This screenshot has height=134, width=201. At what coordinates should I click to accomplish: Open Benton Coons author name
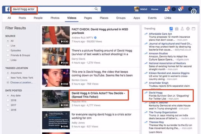pyautogui.click(x=80, y=80)
